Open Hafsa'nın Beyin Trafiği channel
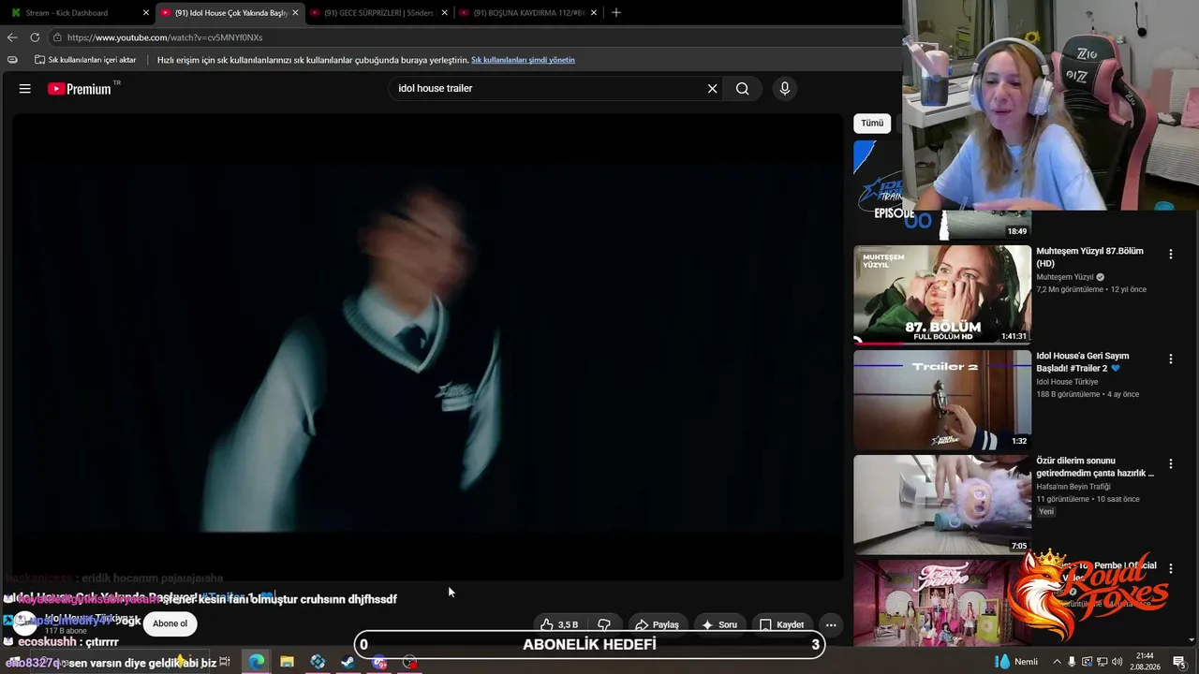Viewport: 1199px width, 674px height. [1073, 487]
